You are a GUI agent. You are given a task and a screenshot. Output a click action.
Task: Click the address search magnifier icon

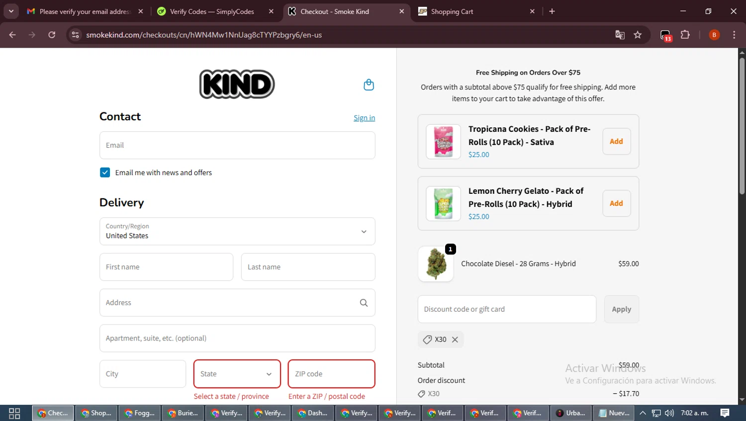point(364,303)
